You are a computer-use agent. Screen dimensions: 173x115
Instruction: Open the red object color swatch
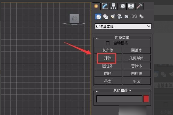(x=146, y=99)
